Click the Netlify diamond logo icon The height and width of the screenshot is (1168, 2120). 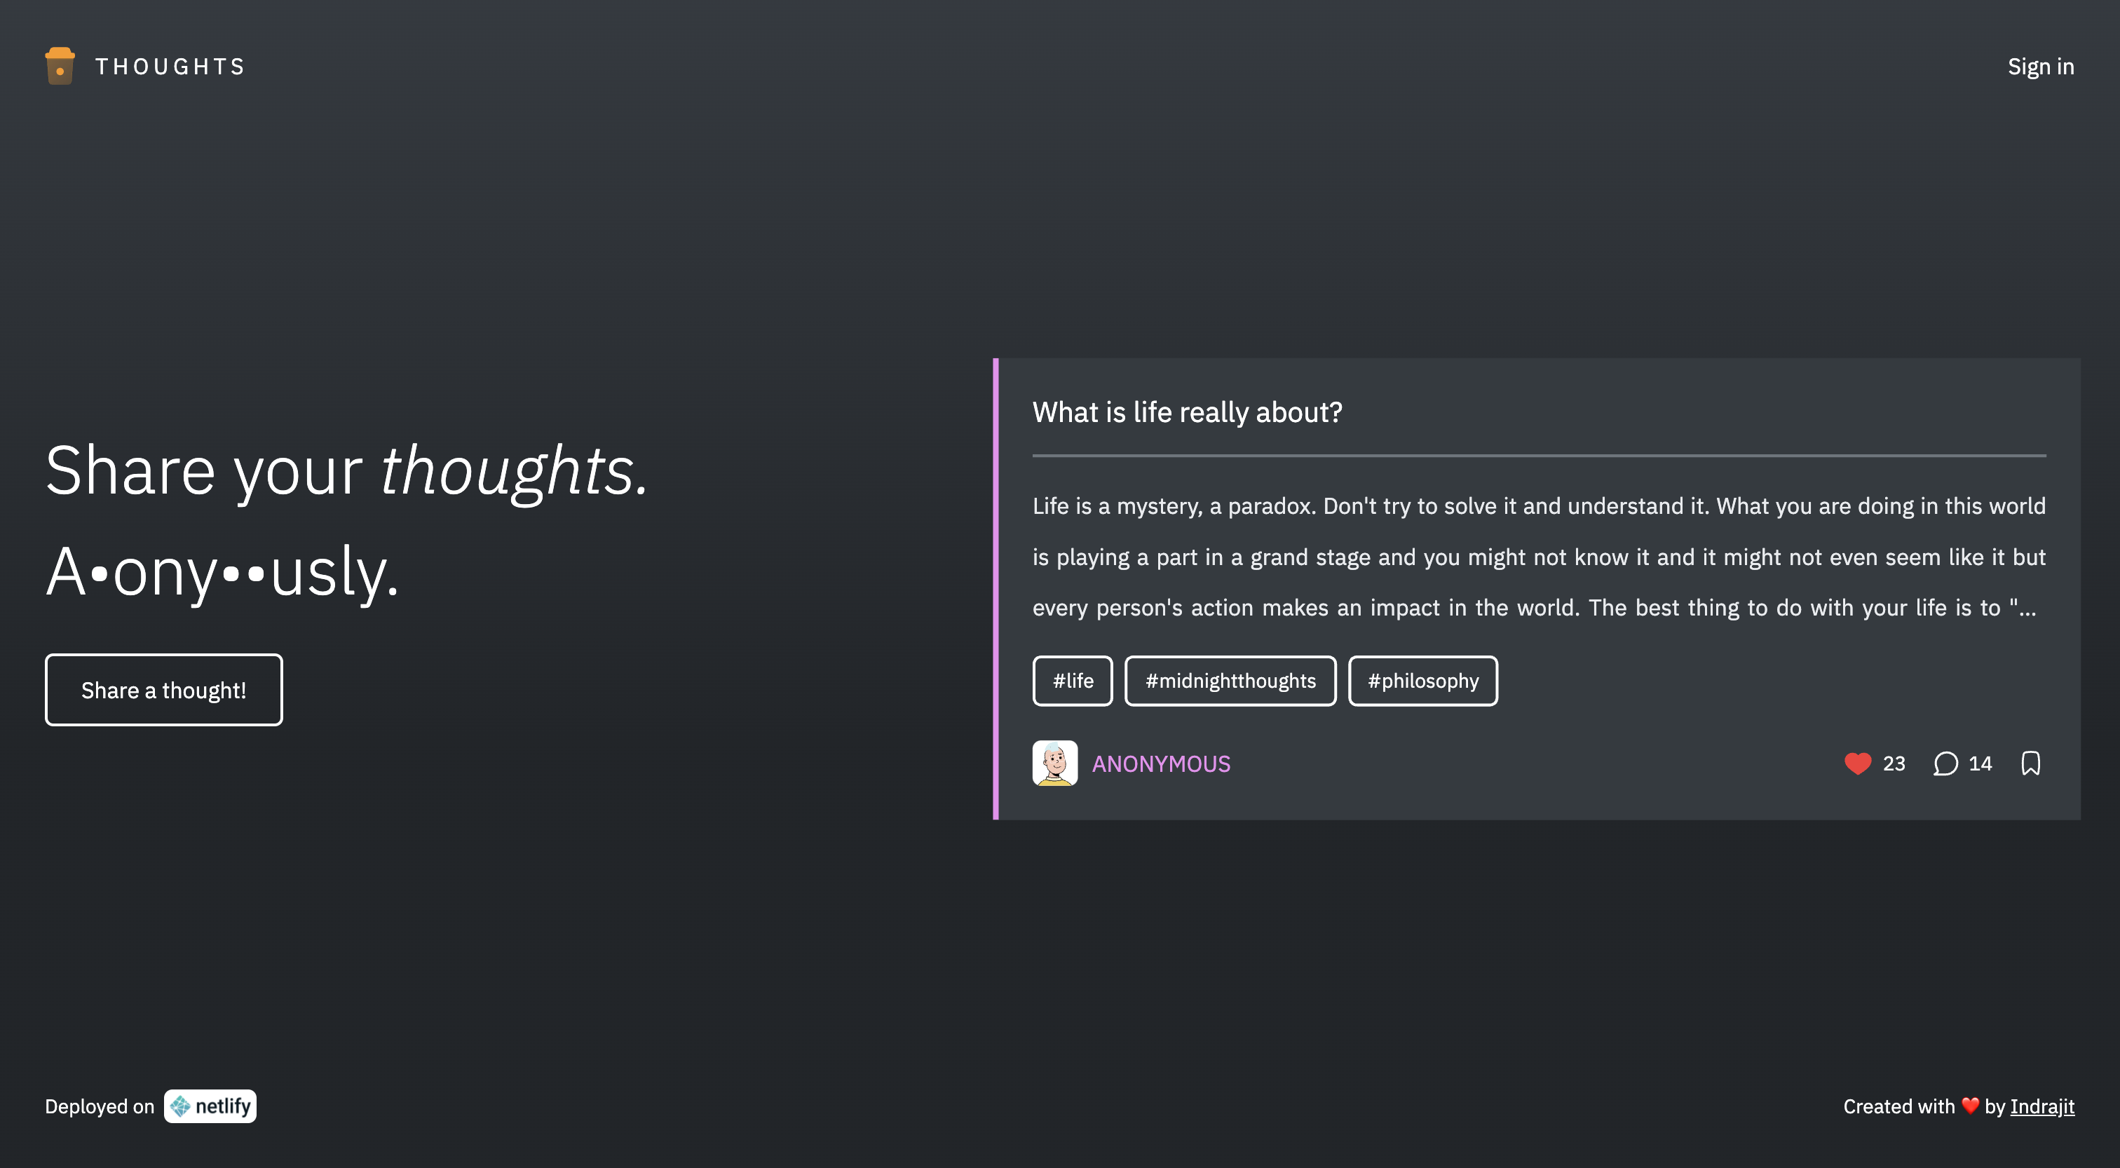click(180, 1106)
